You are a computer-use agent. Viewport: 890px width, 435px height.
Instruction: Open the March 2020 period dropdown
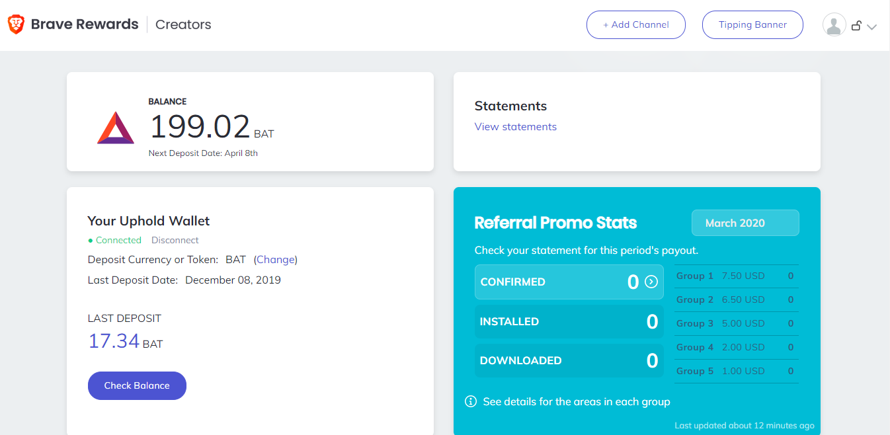[x=745, y=223]
